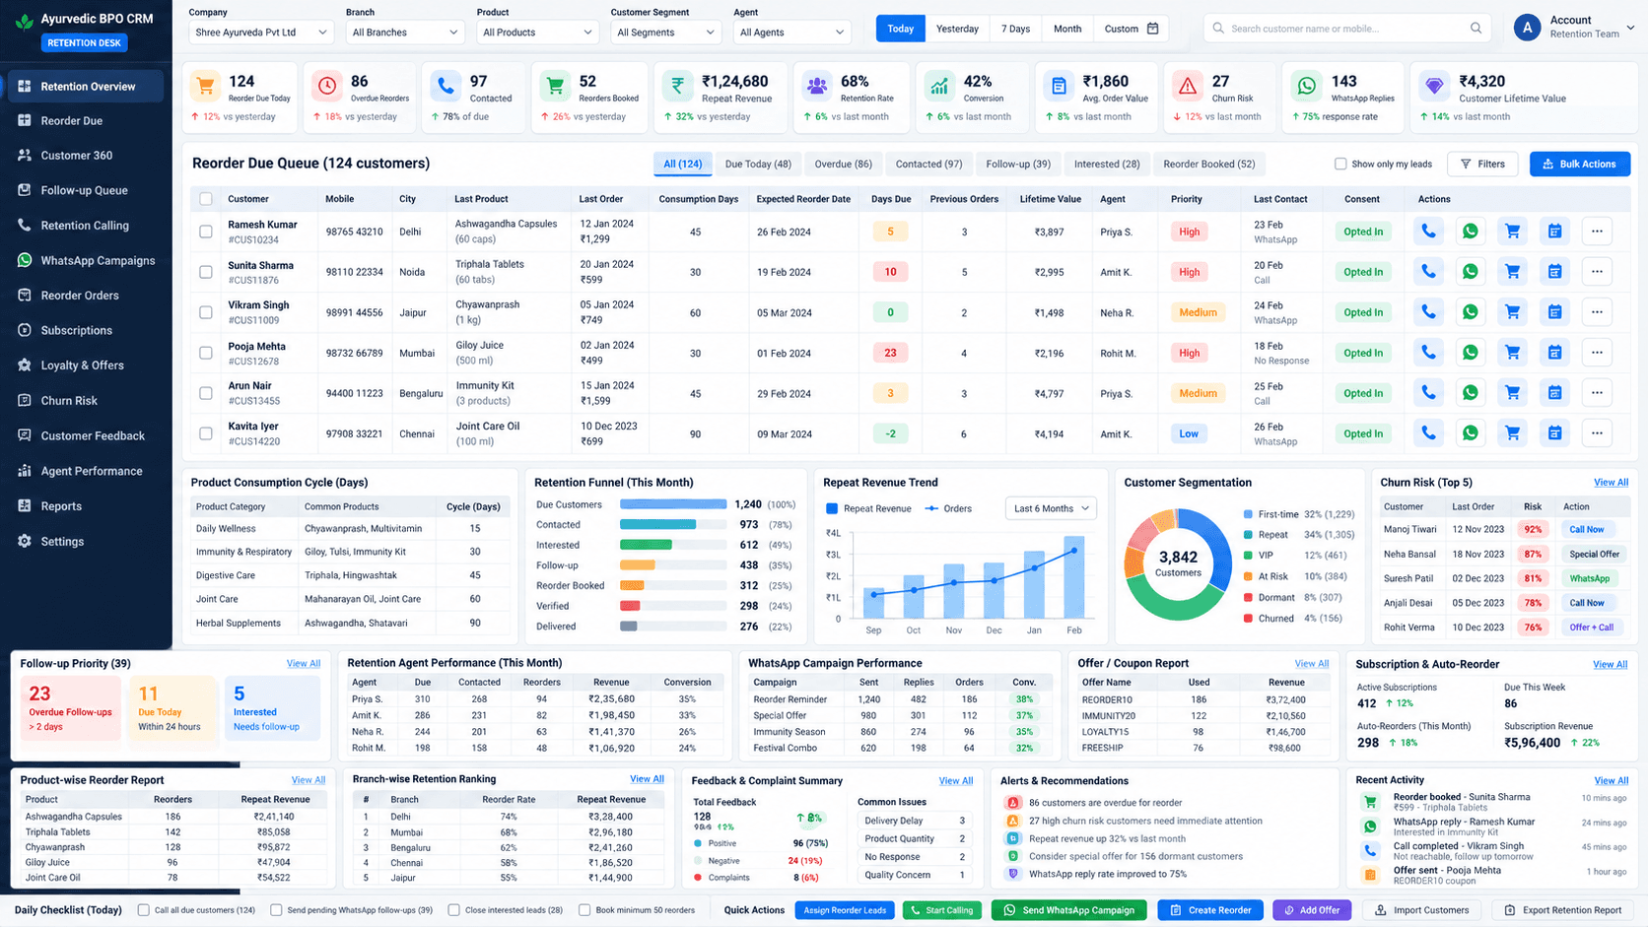The width and height of the screenshot is (1648, 927).
Task: Open the Company dropdown
Action: coord(261,33)
